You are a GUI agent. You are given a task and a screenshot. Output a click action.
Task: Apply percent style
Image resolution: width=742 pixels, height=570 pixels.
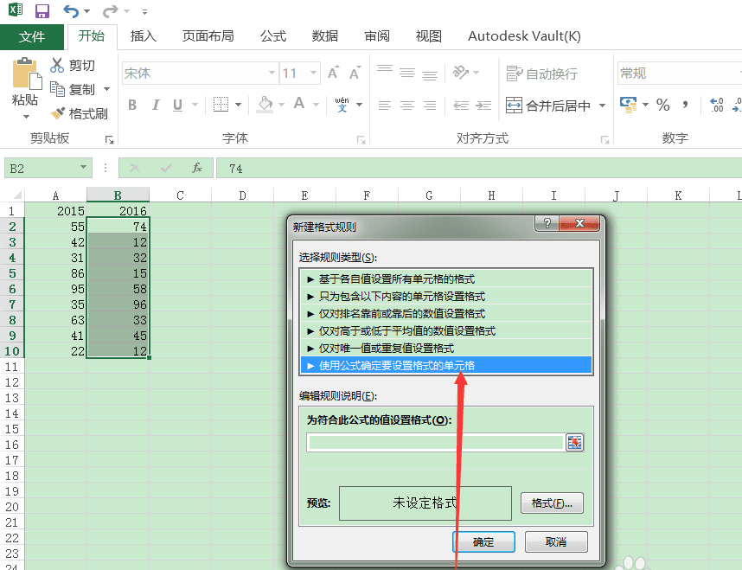(662, 105)
